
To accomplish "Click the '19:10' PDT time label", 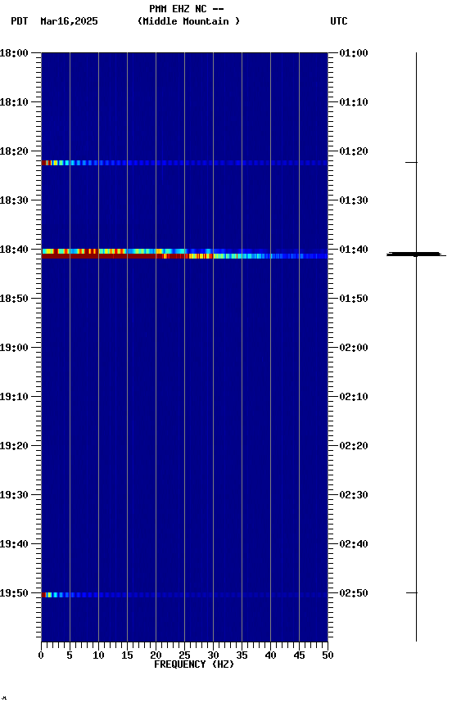I will coord(14,397).
